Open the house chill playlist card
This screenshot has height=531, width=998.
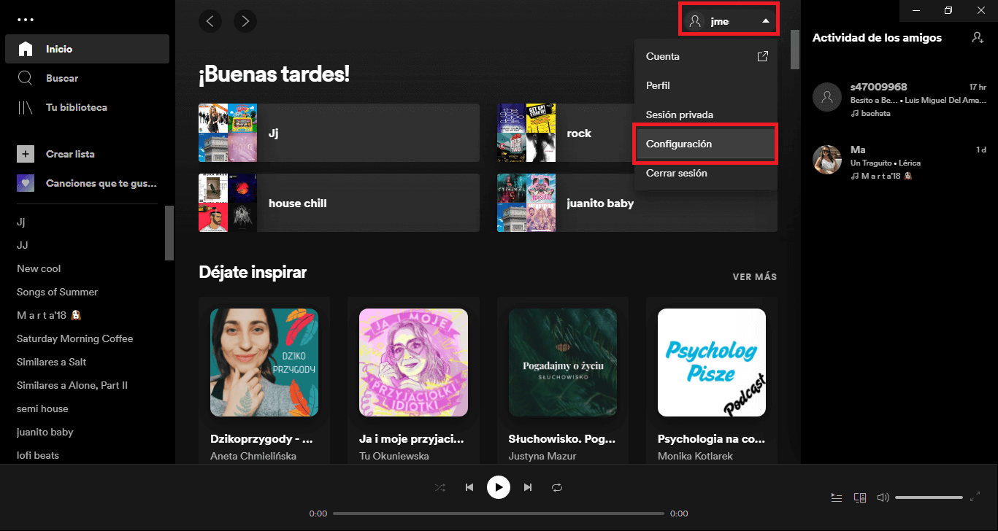[x=339, y=203]
